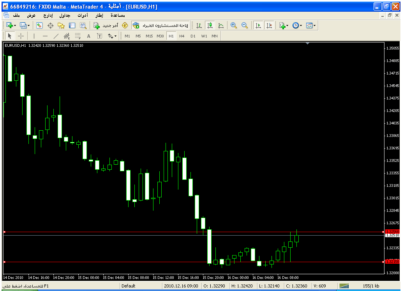Screen dimensions: 402x291
Task: Open the Periodicity clock dropdown
Action: coord(297,25)
